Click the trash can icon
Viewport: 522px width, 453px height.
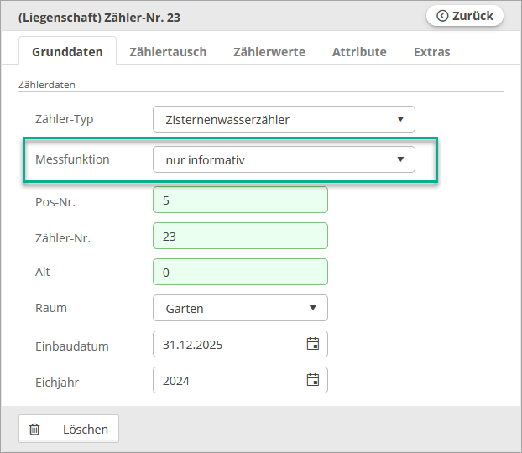click(x=34, y=429)
